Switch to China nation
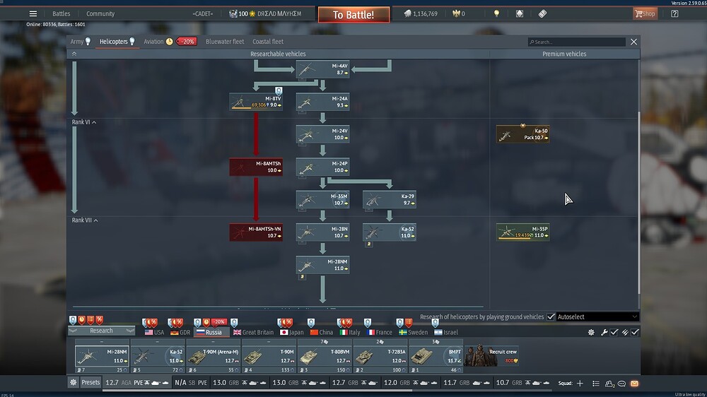 coord(321,332)
